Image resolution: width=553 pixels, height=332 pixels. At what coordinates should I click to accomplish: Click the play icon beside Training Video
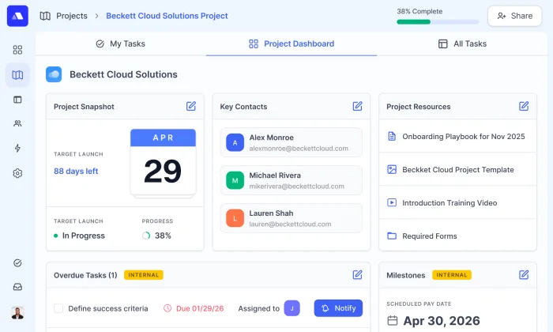[392, 202]
